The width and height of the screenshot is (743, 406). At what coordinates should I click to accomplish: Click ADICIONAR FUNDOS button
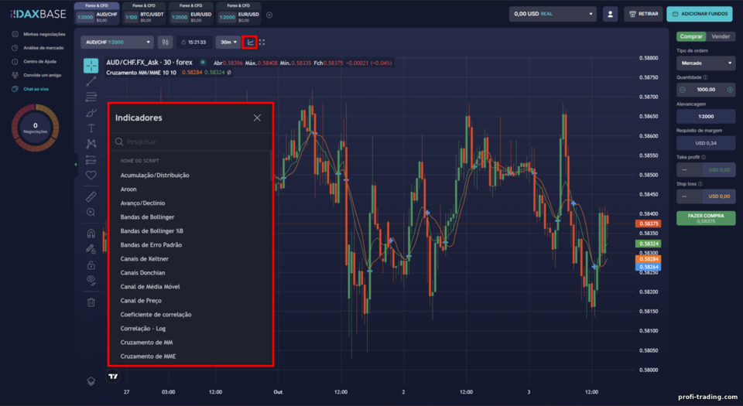coord(700,14)
